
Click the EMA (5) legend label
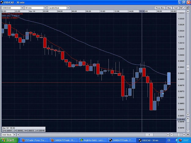coord(10,18)
